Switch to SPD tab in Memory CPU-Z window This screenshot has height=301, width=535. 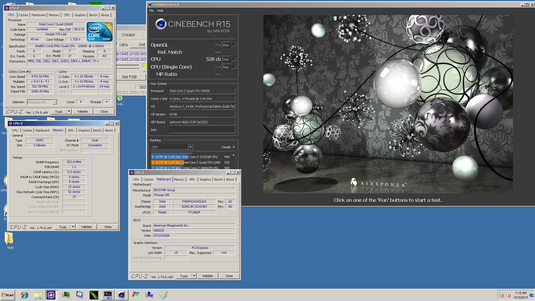71,130
